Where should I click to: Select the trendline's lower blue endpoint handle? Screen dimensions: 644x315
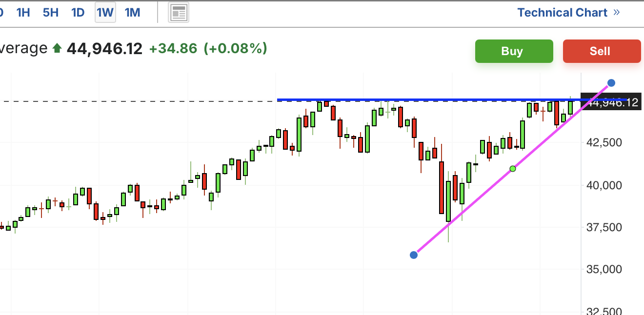click(x=414, y=255)
